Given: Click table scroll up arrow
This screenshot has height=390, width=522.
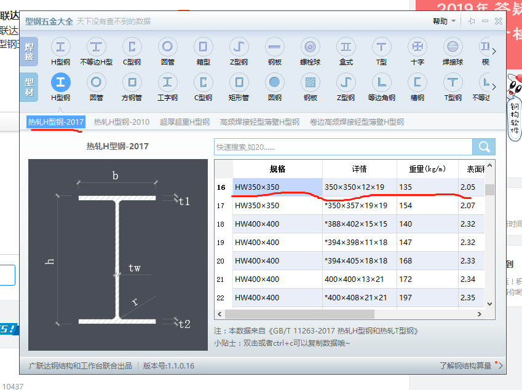Looking at the screenshot, I should tap(489, 165).
